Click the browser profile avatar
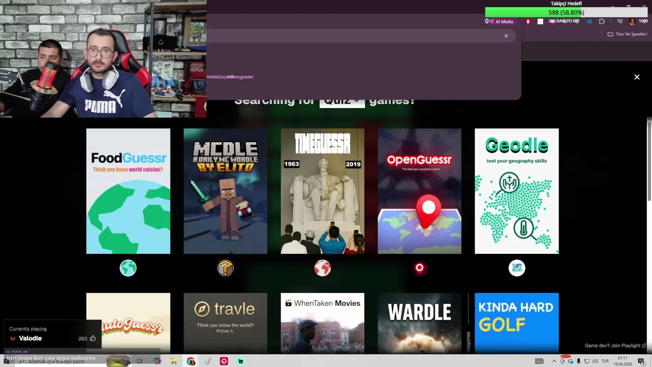 click(x=632, y=21)
